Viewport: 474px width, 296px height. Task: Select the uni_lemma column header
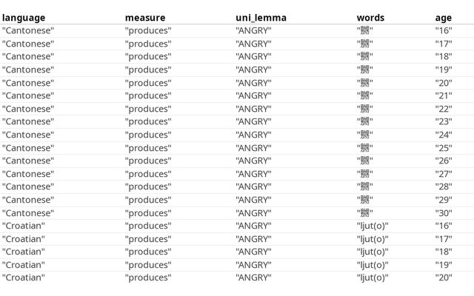(261, 18)
